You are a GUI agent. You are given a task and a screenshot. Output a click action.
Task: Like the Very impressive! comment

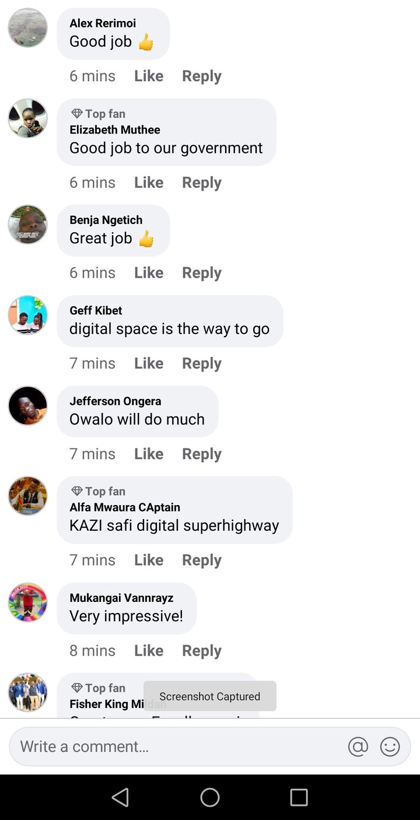[149, 650]
